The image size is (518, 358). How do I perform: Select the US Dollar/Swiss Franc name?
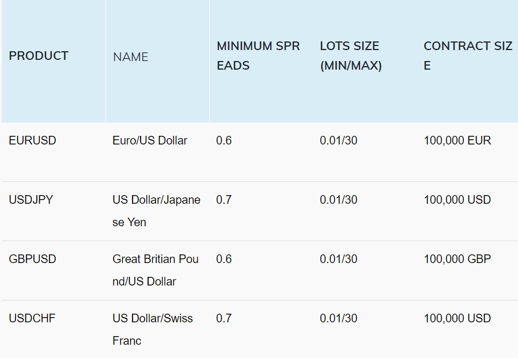(x=152, y=329)
